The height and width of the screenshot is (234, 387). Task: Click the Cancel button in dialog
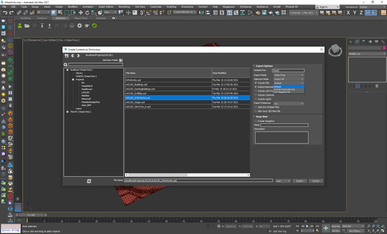315,181
